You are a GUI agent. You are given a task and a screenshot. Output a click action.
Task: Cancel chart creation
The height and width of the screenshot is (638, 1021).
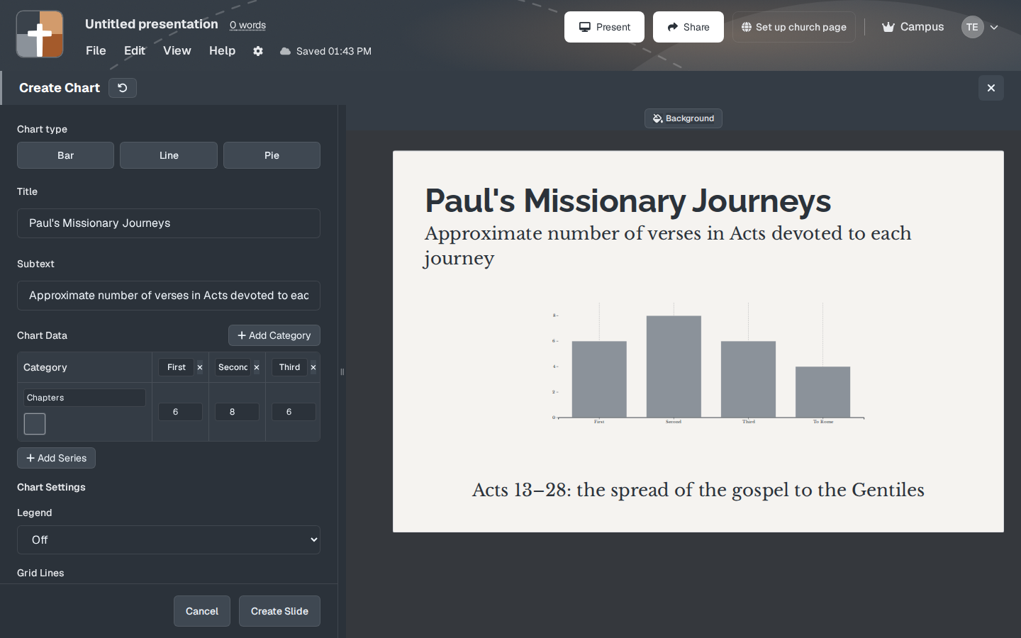tap(202, 611)
